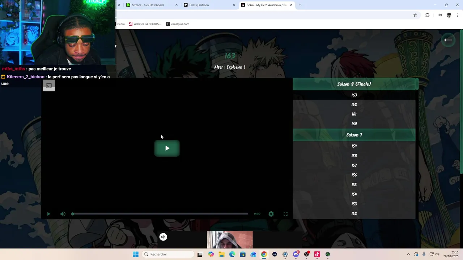Image resolution: width=463 pixels, height=260 pixels.
Task: Select episode 155 in the list
Action: tap(354, 185)
